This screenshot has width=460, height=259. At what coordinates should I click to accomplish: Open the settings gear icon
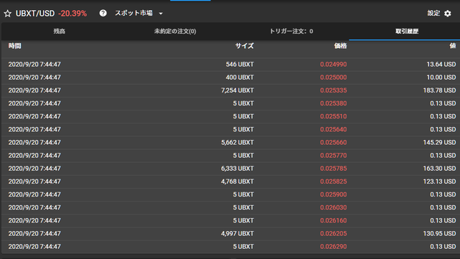coord(447,14)
